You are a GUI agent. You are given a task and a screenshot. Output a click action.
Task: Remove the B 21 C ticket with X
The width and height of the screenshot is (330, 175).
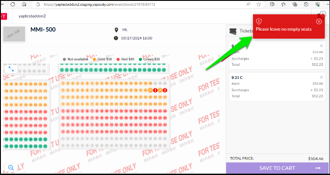321,77
